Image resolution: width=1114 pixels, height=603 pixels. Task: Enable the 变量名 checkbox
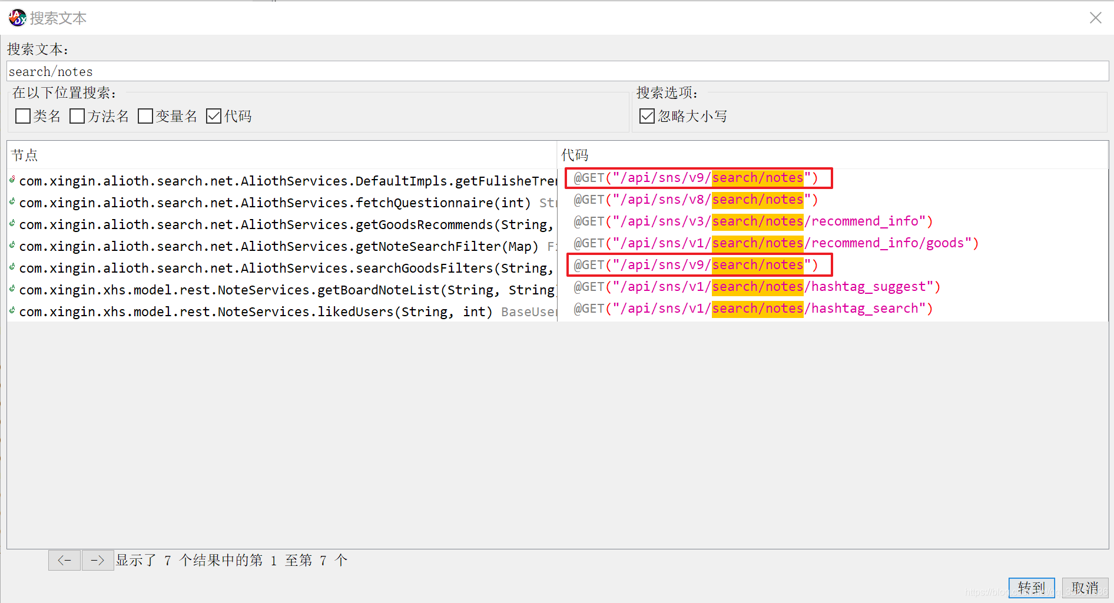pos(145,116)
